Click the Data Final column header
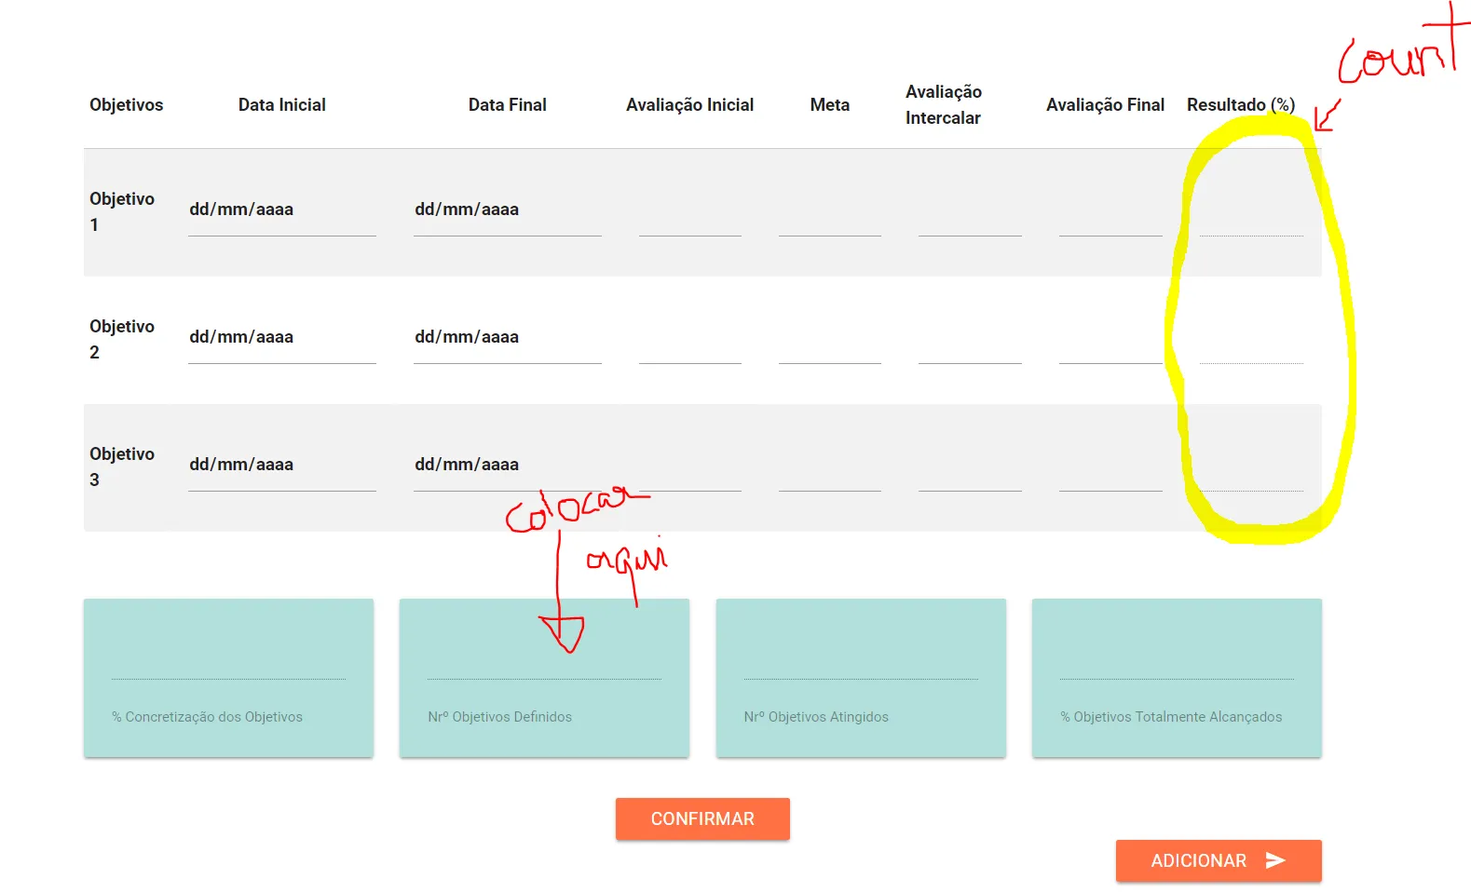This screenshot has width=1471, height=892. click(508, 105)
